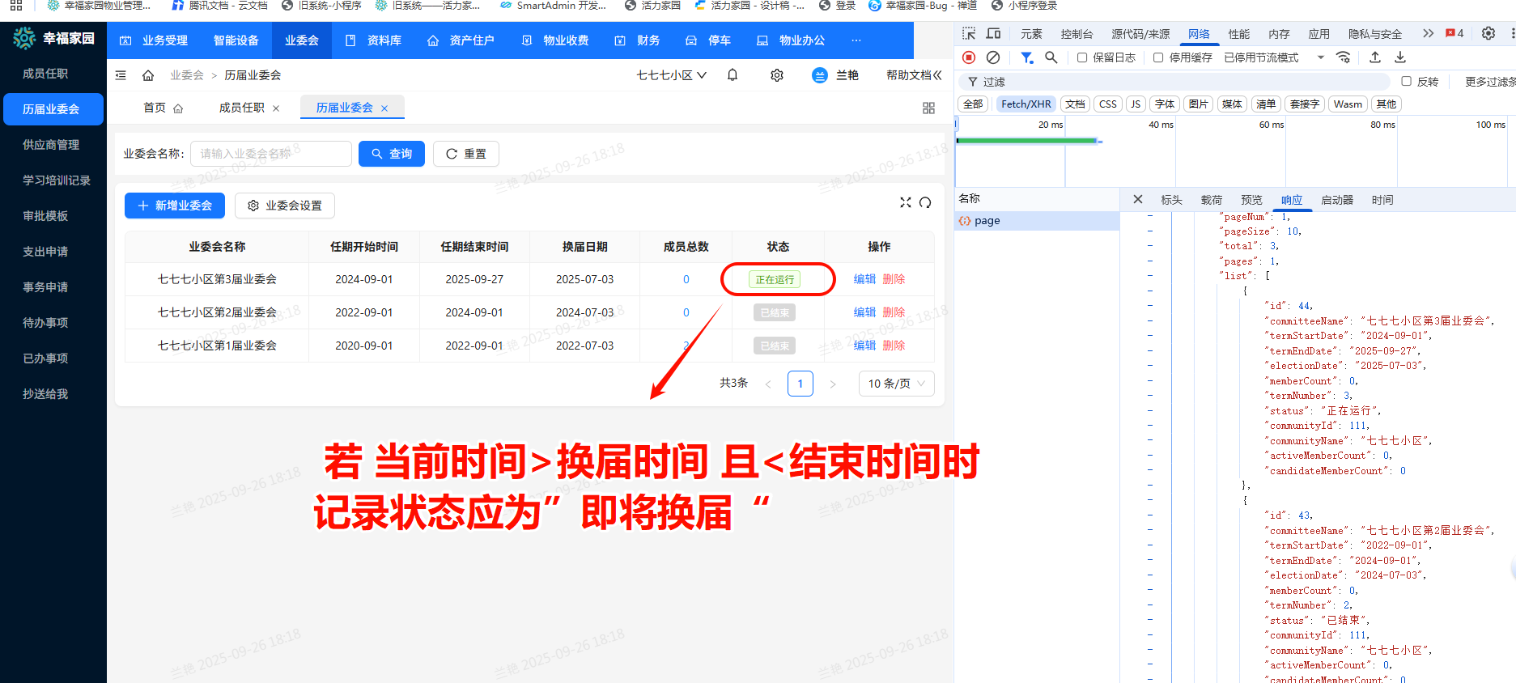Switch to the 业务受理 top menu
Viewport: 1516px width, 683px height.
tap(154, 40)
